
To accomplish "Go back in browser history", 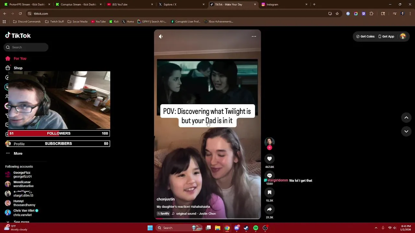I will [5, 14].
